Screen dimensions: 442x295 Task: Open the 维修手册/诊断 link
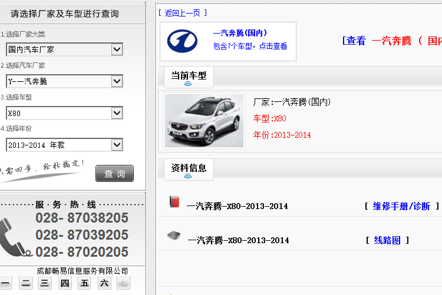[401, 206]
